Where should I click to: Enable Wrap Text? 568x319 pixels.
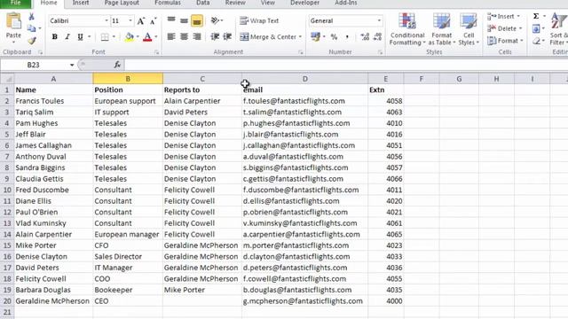(x=259, y=20)
